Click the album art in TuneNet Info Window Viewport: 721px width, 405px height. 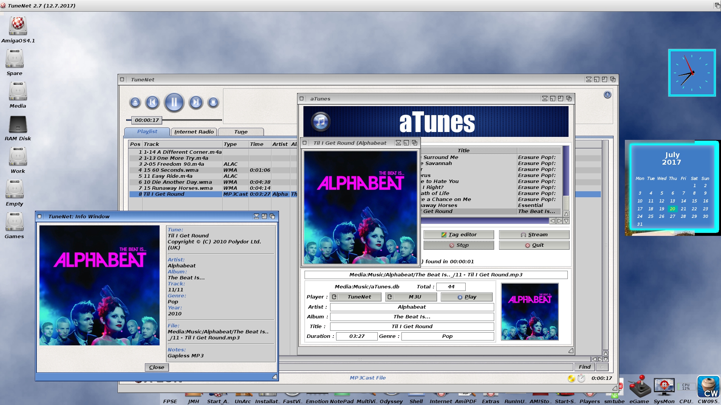[x=100, y=285]
